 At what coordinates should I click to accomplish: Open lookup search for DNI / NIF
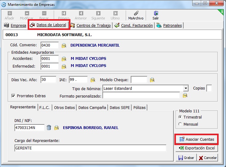pos(57,127)
